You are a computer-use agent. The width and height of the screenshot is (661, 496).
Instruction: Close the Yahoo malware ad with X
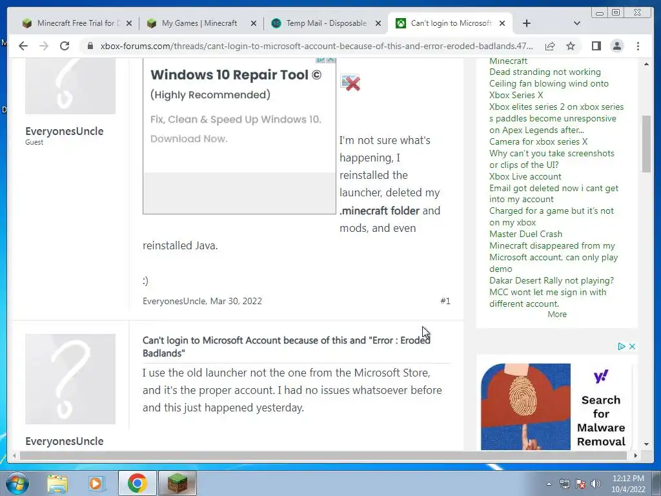pos(632,346)
